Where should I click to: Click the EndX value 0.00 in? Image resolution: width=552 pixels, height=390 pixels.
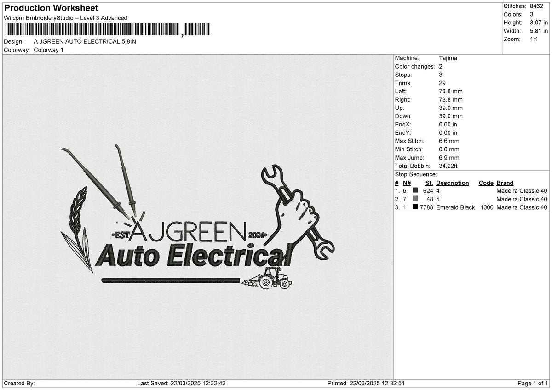[448, 124]
